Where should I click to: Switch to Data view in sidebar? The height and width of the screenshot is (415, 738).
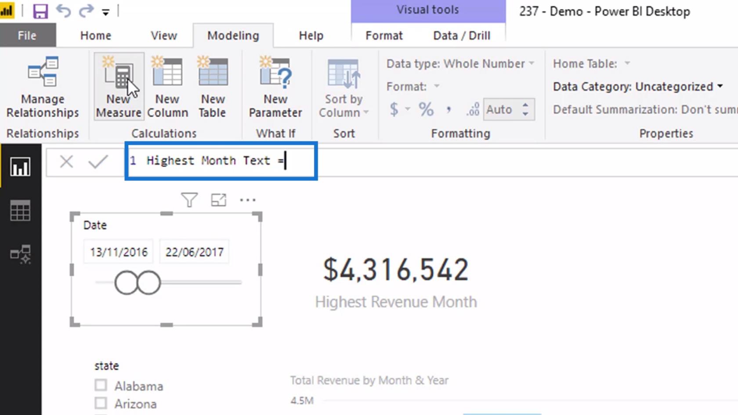(20, 210)
